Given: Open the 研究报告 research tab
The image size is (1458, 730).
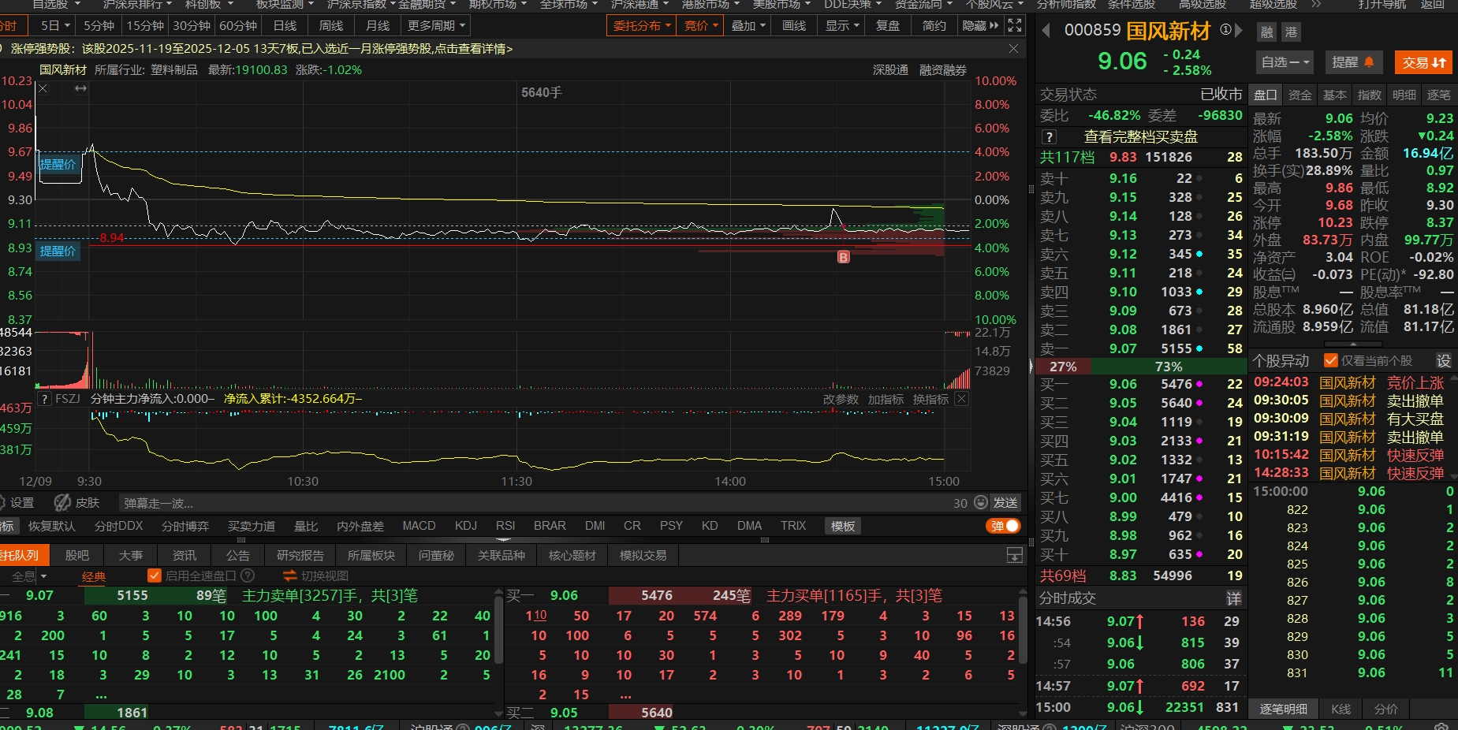Looking at the screenshot, I should [x=300, y=556].
